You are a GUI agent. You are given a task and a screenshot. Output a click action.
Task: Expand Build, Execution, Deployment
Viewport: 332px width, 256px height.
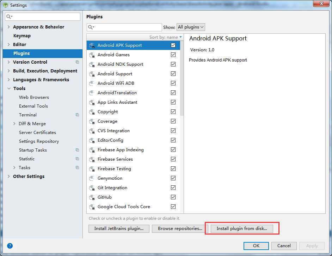click(x=9, y=71)
